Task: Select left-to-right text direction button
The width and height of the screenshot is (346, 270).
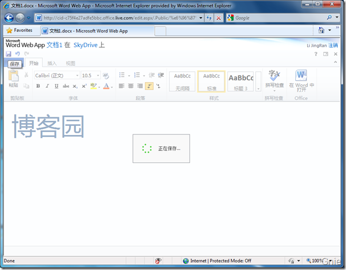Action: pos(149,86)
